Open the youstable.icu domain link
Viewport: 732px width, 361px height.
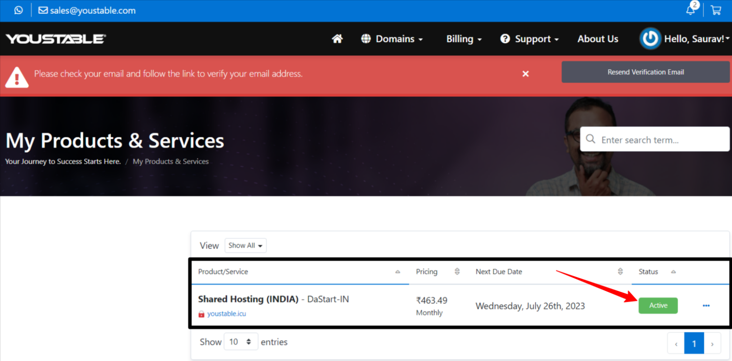coord(227,314)
